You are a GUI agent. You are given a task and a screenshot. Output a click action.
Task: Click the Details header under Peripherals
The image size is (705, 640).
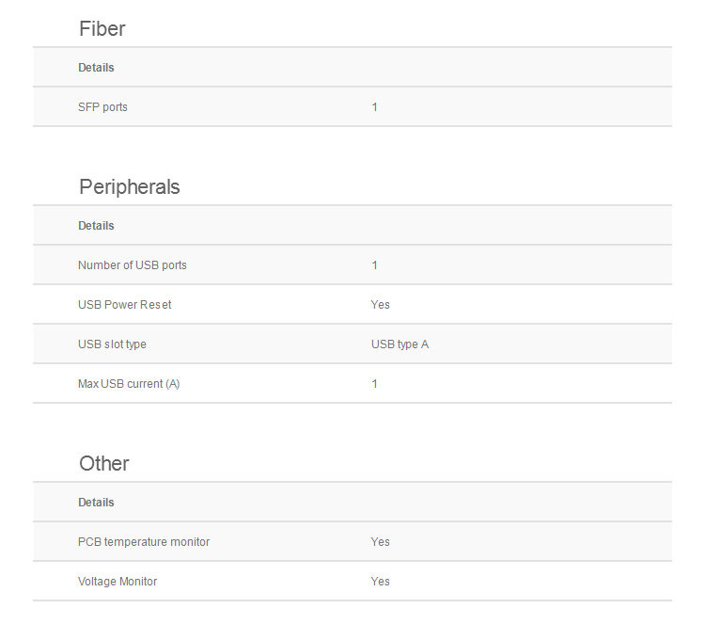[x=96, y=226]
